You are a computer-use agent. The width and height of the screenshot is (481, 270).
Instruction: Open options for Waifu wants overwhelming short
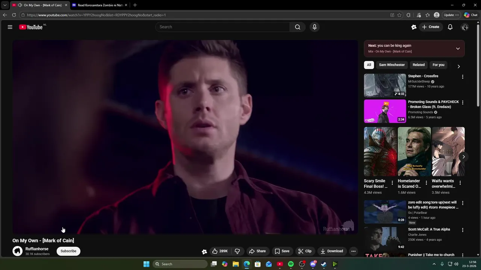[x=460, y=183]
